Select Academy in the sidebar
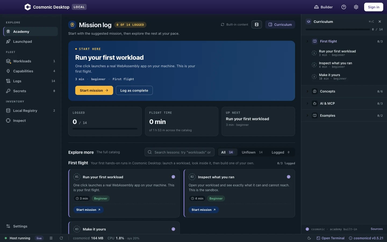The width and height of the screenshot is (387, 242). pyautogui.click(x=31, y=31)
